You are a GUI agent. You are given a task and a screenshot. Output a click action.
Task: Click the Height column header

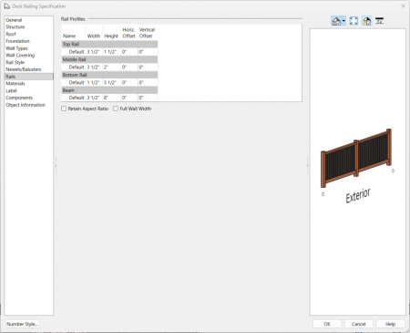point(111,33)
